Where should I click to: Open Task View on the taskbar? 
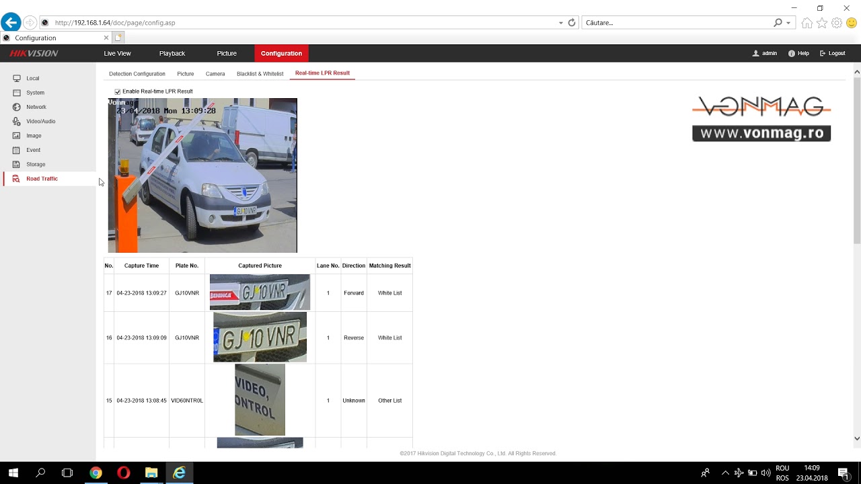[67, 473]
